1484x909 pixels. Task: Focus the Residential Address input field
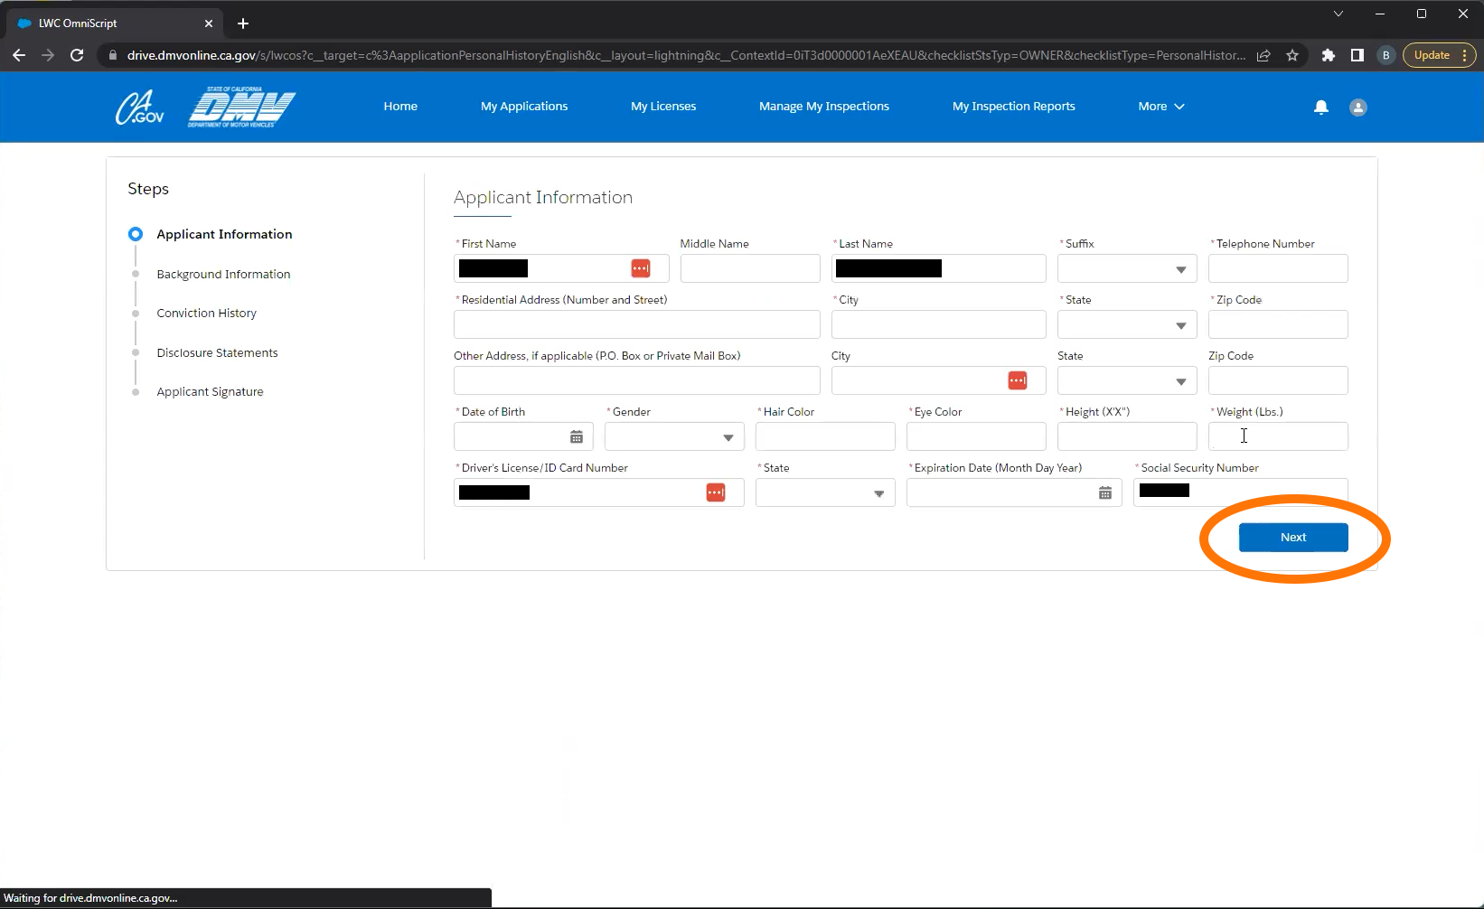click(636, 325)
